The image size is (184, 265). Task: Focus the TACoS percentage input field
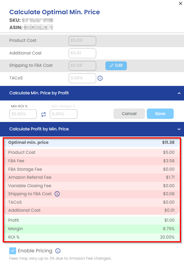coord(82,78)
